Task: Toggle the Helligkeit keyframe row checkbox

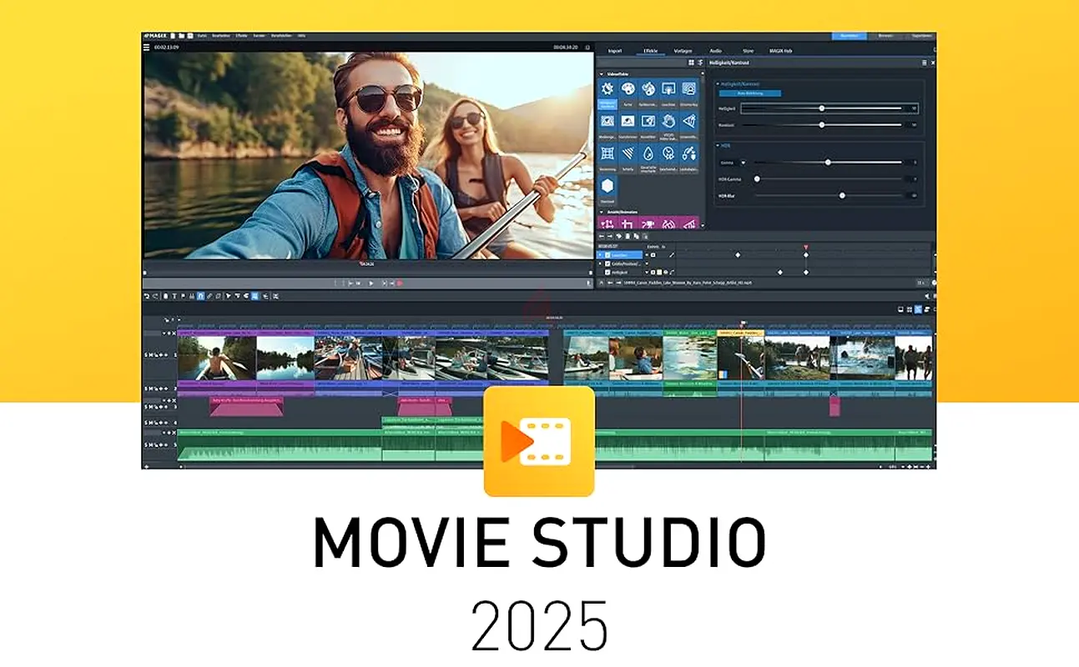Action: coord(608,273)
